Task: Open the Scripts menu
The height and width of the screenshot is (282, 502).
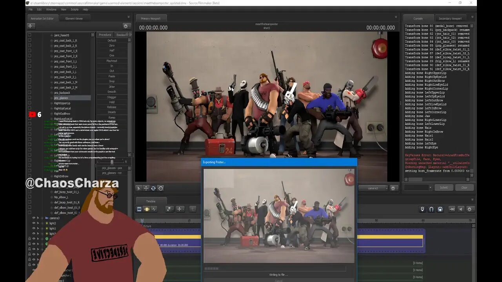Action: pos(75,9)
